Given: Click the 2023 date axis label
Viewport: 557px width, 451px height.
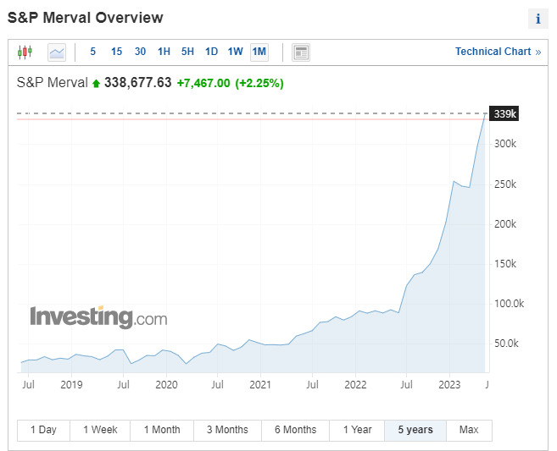Looking at the screenshot, I should 449,385.
